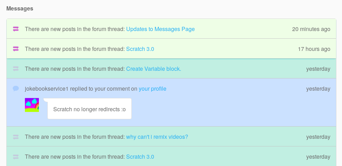The image size is (342, 166).
Task: Open the Updates to Messages Page thread
Action: point(160,29)
